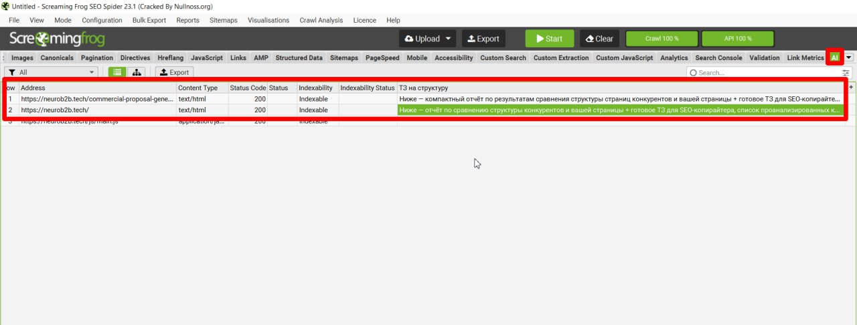857x325 pixels.
Task: Switch to tree view icon
Action: (x=137, y=72)
